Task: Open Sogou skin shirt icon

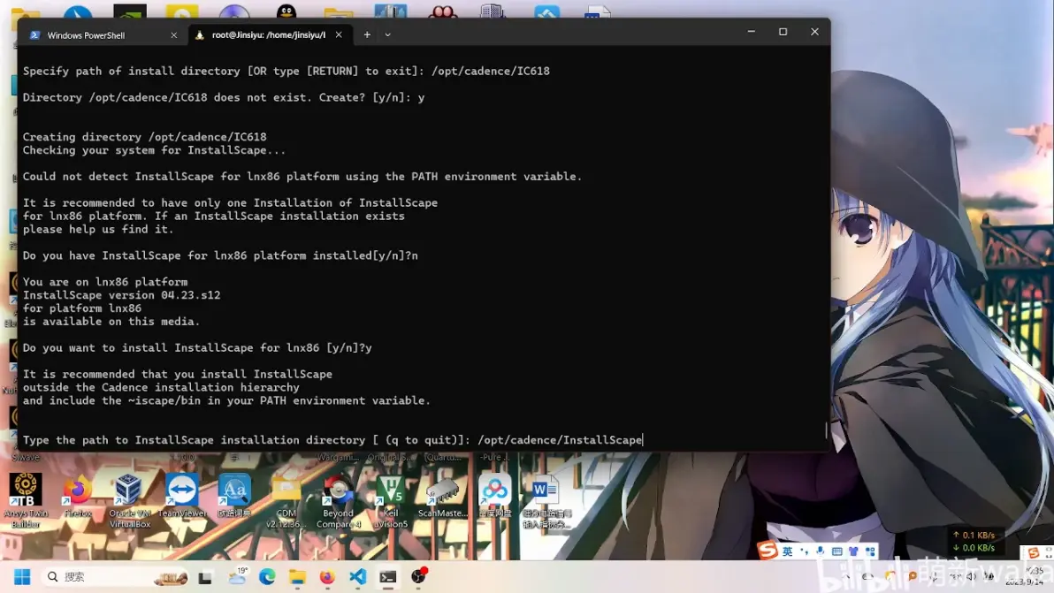Action: tap(853, 551)
